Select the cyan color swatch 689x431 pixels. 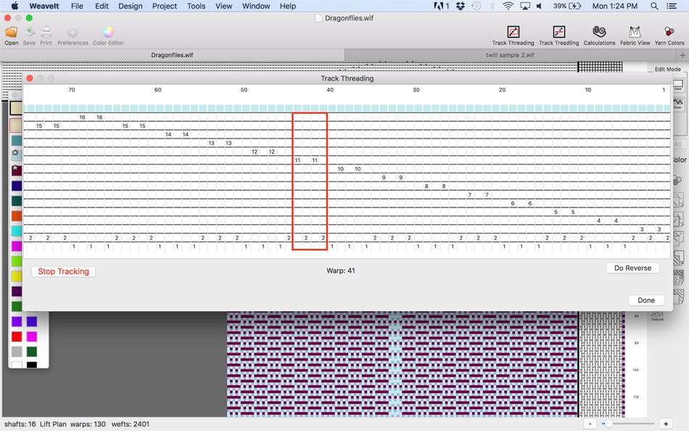[x=16, y=231]
